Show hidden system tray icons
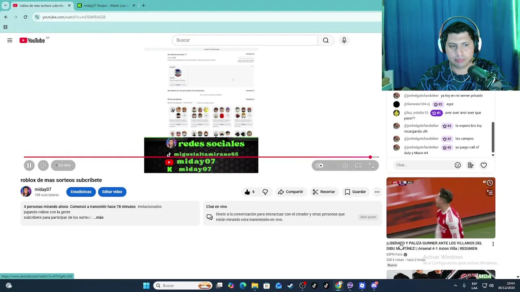Viewport: 520px width, 292px height. (455, 286)
